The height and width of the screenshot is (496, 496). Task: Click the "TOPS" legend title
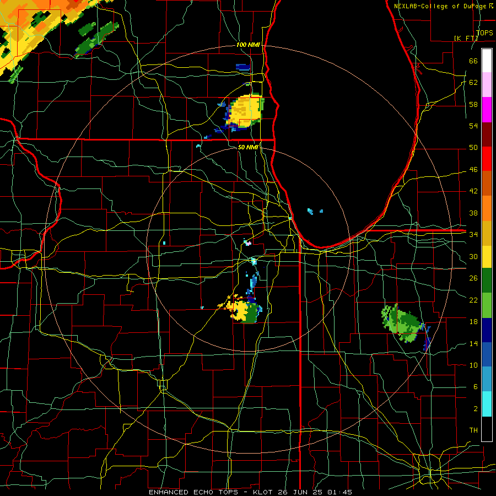pyautogui.click(x=484, y=33)
